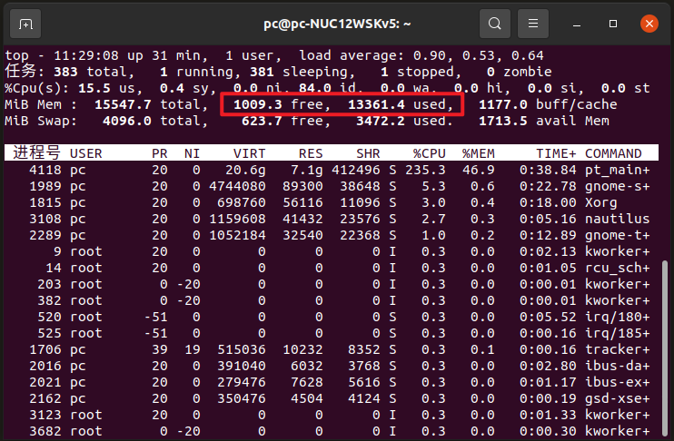The height and width of the screenshot is (441, 674).
Task: Click the ibus-ex+ command
Action: 618,382
